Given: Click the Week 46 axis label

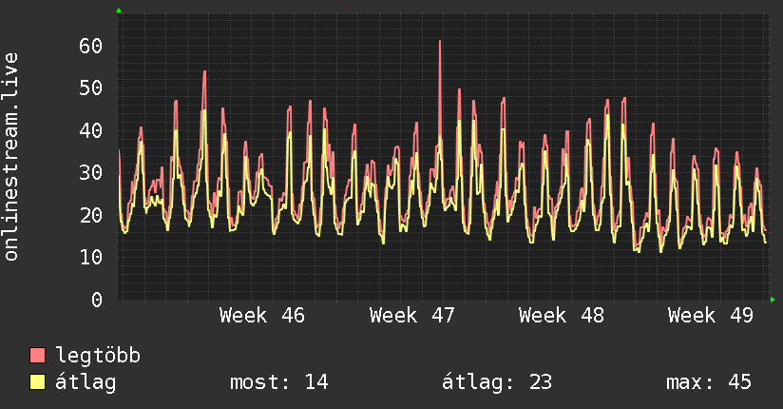Looking at the screenshot, I should pyautogui.click(x=261, y=316).
